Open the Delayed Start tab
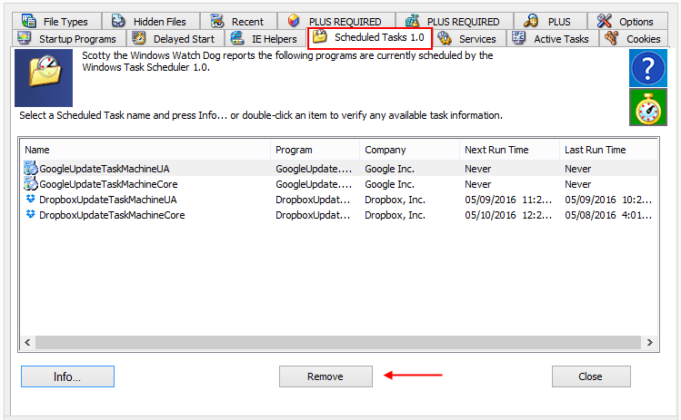The width and height of the screenshot is (681, 420). [x=175, y=39]
